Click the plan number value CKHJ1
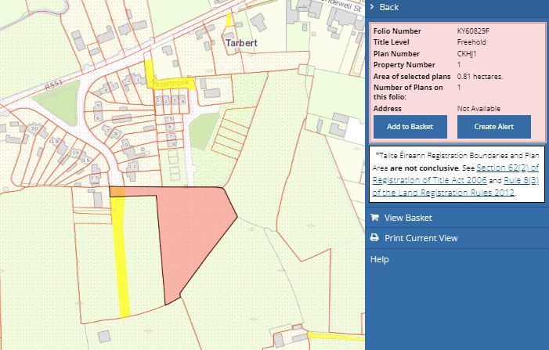The width and height of the screenshot is (549, 350). pyautogui.click(x=468, y=54)
